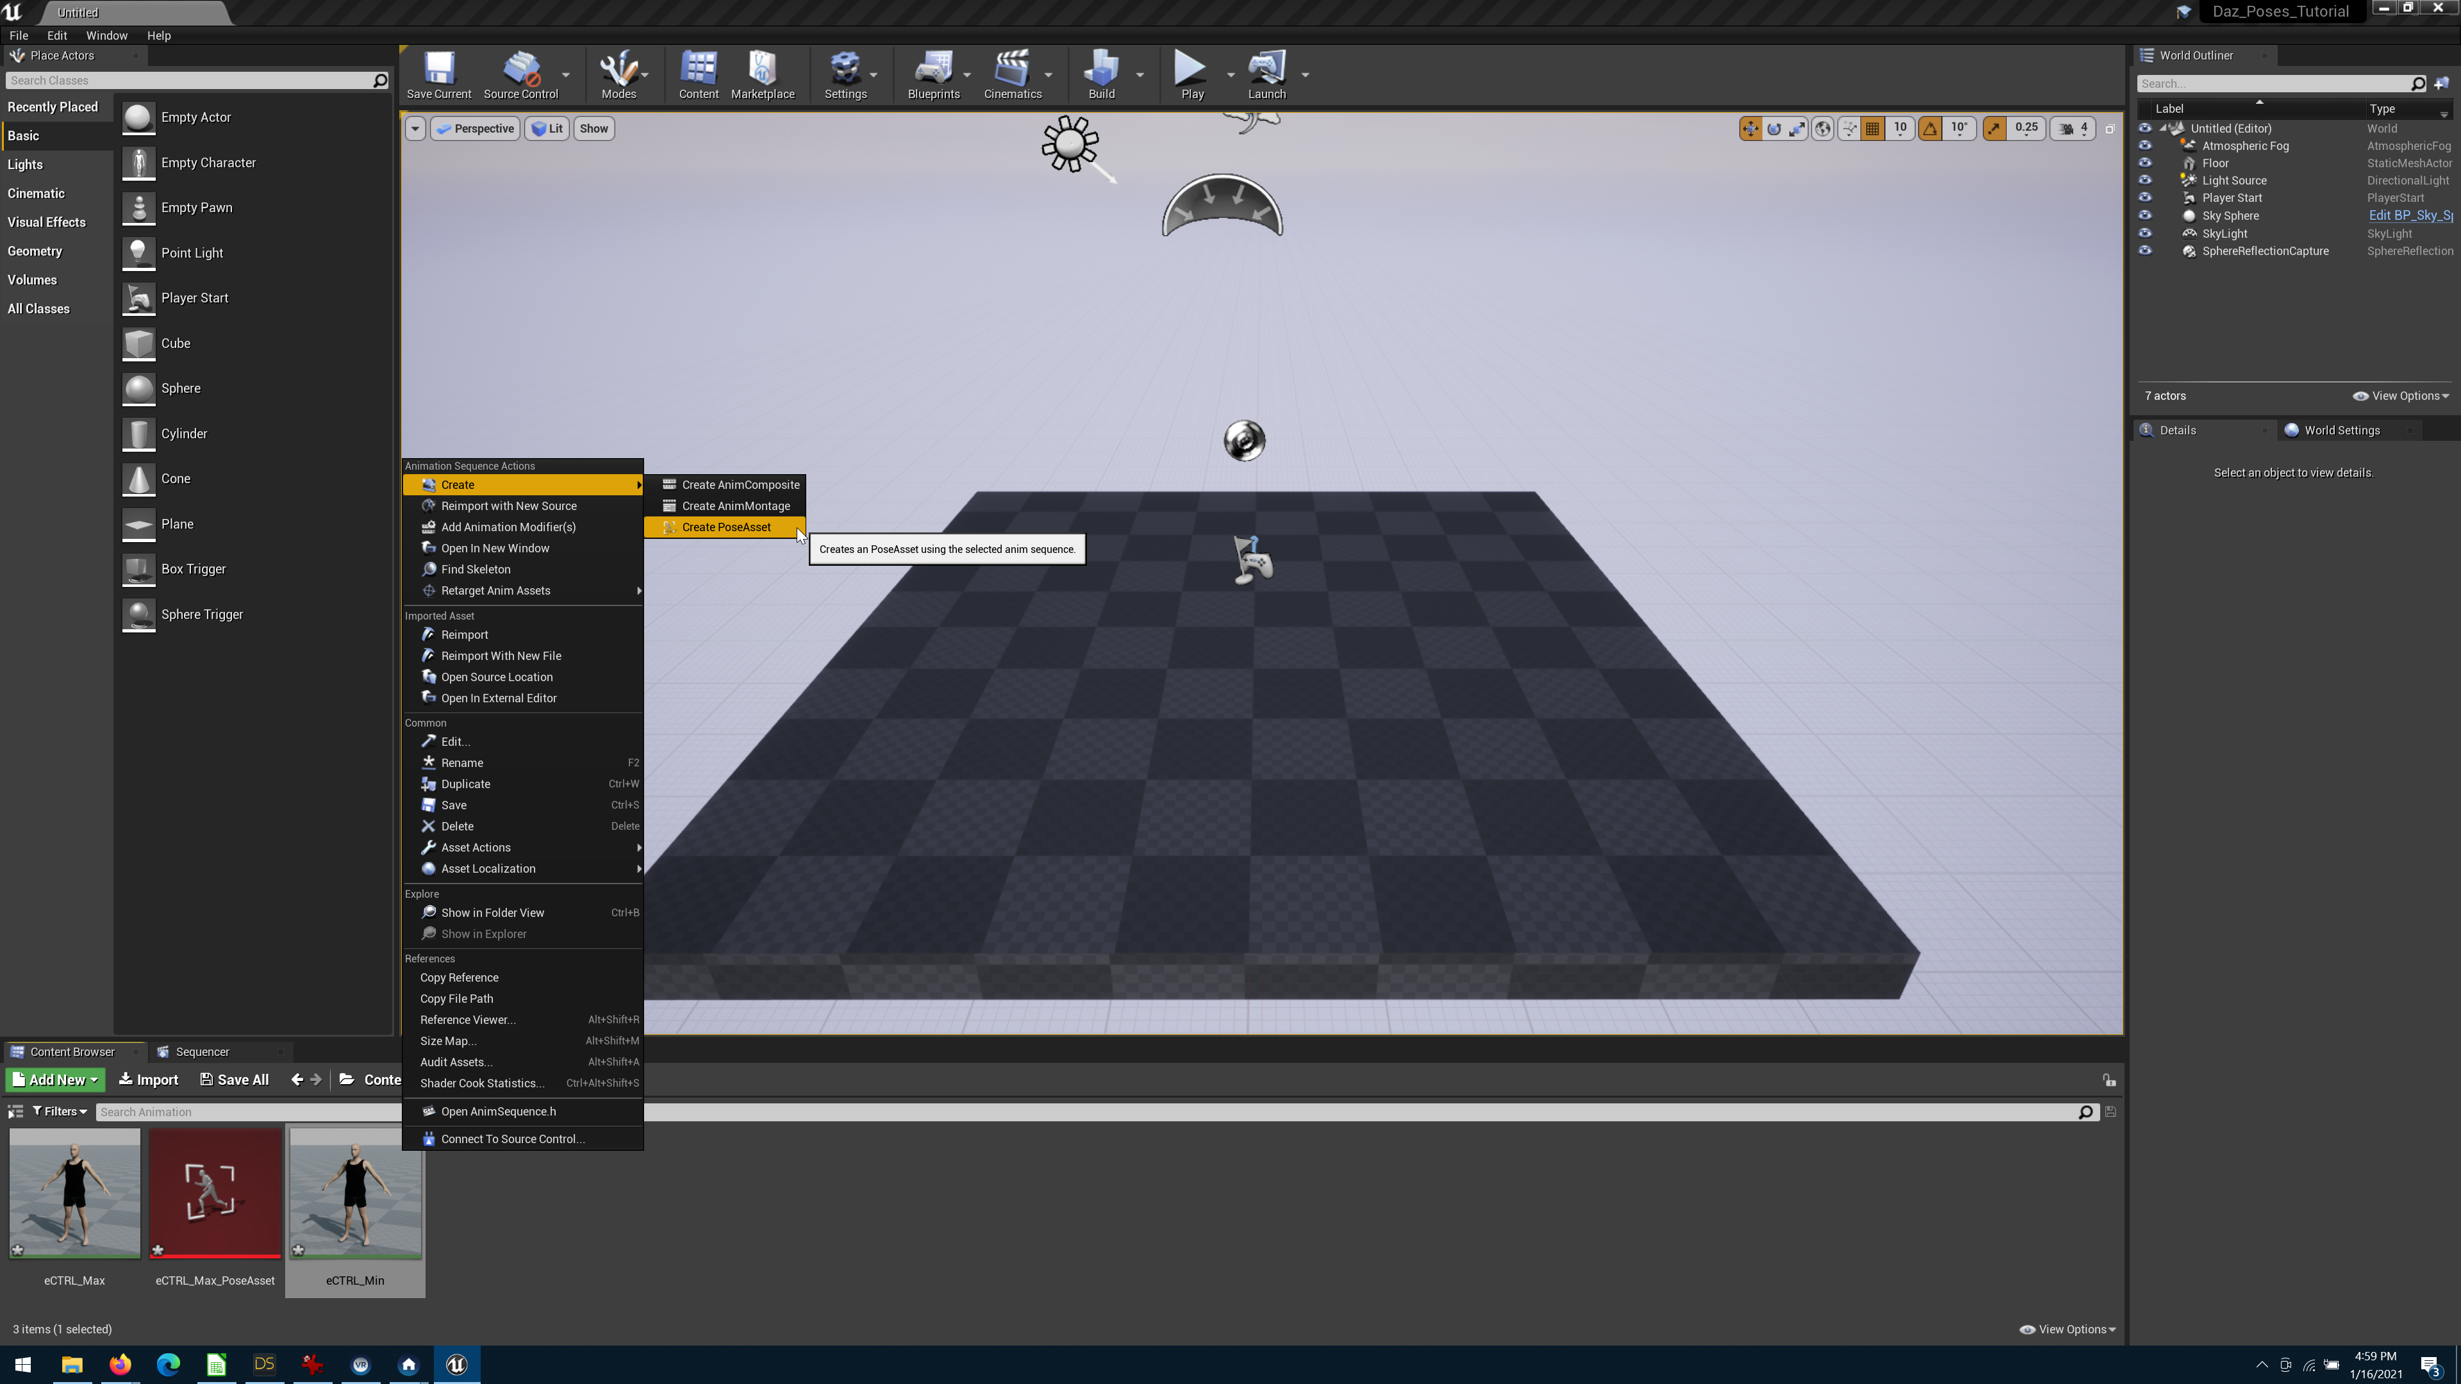Toggle world/local coordinate system icon
The height and width of the screenshot is (1384, 2461).
point(1823,129)
